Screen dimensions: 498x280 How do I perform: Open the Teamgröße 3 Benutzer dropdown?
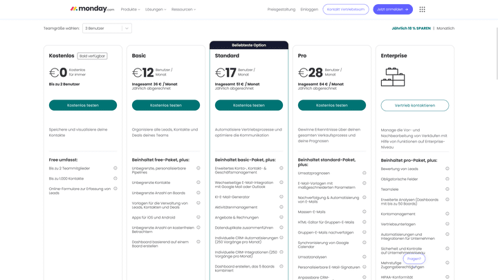coord(107,28)
